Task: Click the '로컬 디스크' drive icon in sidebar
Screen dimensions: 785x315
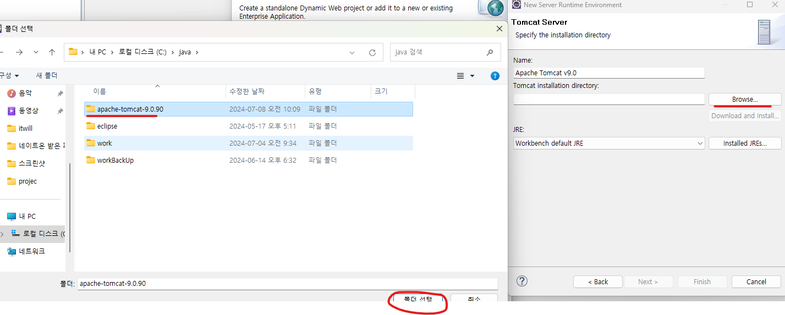Action: click(x=15, y=233)
